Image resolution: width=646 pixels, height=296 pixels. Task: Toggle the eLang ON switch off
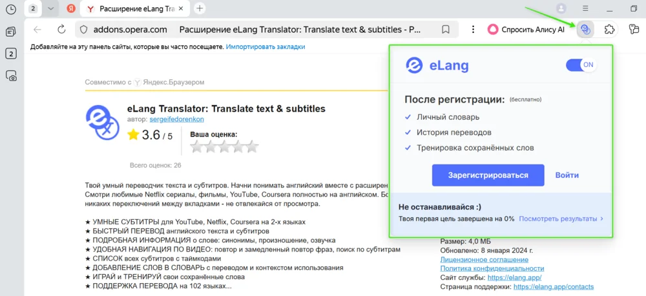pos(581,65)
